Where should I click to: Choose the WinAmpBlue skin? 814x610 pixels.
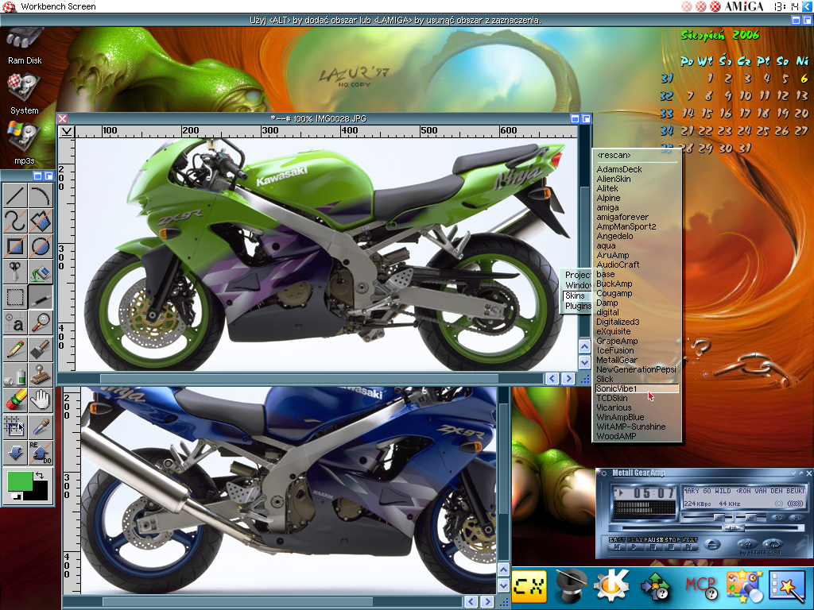637,417
